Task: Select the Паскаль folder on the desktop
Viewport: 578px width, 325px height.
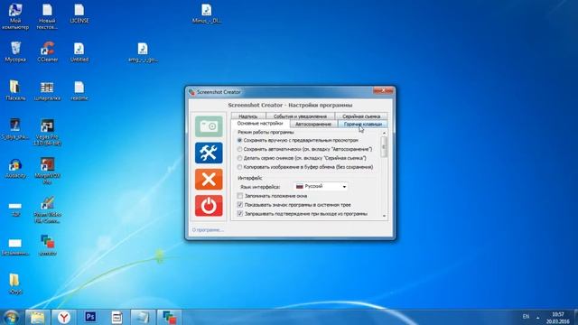Action: coord(15,90)
